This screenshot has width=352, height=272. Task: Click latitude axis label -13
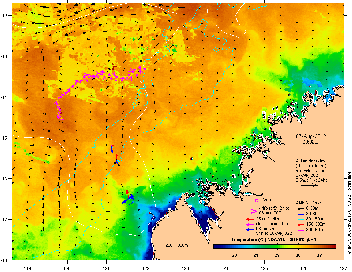click(4, 56)
